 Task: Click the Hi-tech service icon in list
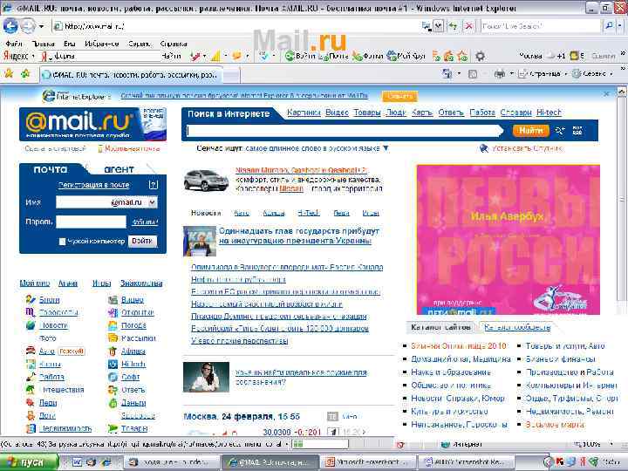[x=113, y=364]
